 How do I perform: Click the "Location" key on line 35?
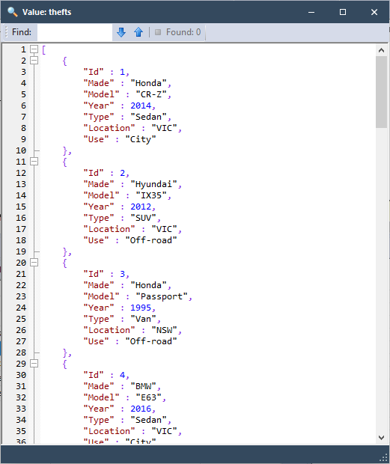click(109, 431)
